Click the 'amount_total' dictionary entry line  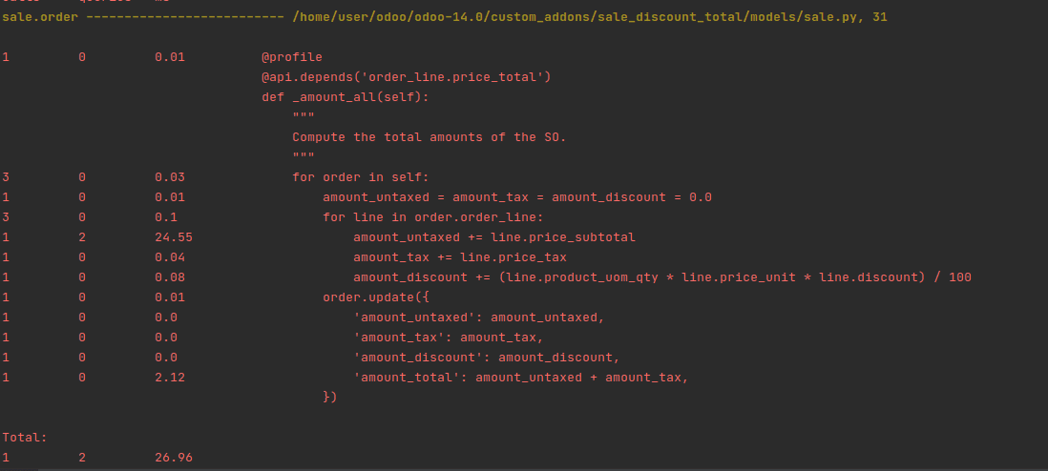pyautogui.click(x=520, y=379)
